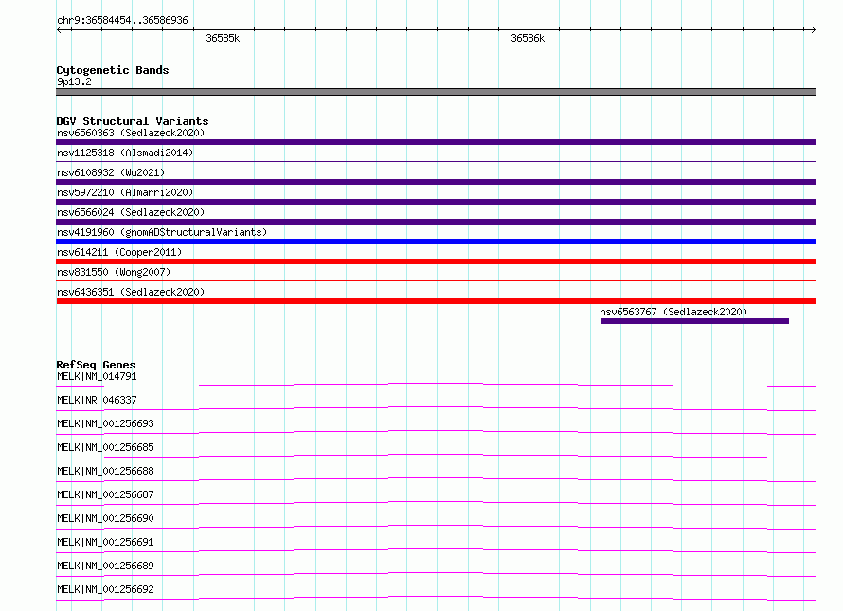Select the 9p13.2 band label

click(74, 81)
